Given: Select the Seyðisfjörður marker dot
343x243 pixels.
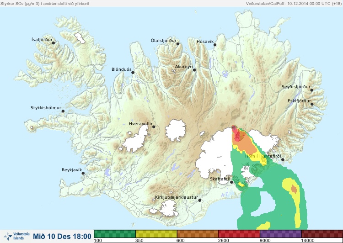Looking at the screenshot, I should pyautogui.click(x=312, y=90).
